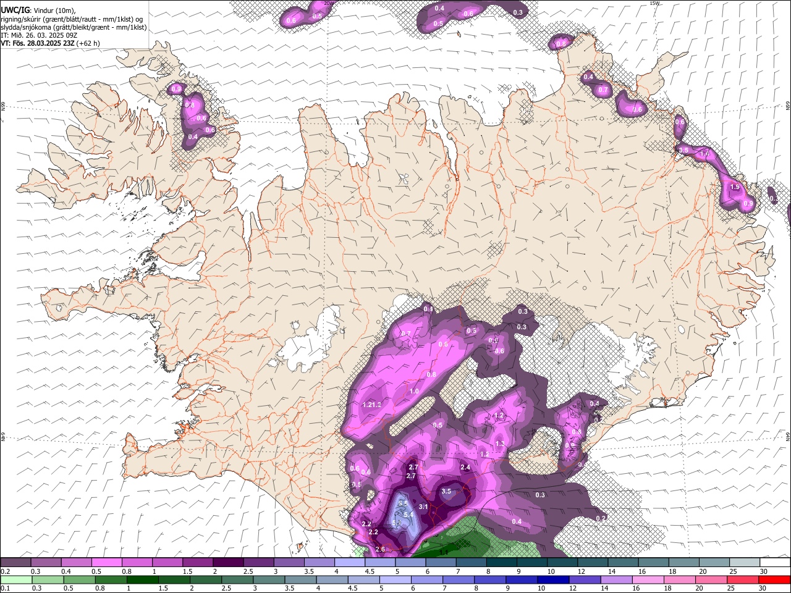The image size is (791, 593).
Task: Click the 20W longitude label
Action: pyautogui.click(x=329, y=3)
